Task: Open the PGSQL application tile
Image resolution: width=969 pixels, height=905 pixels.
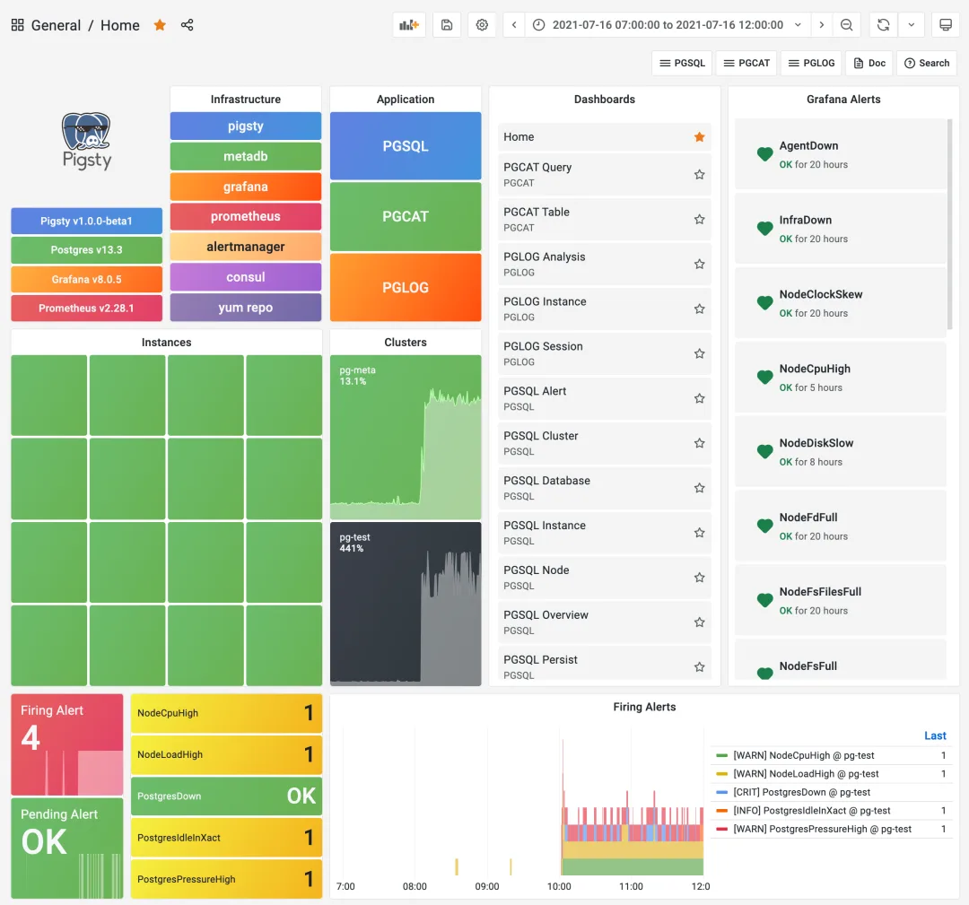Action: click(406, 146)
